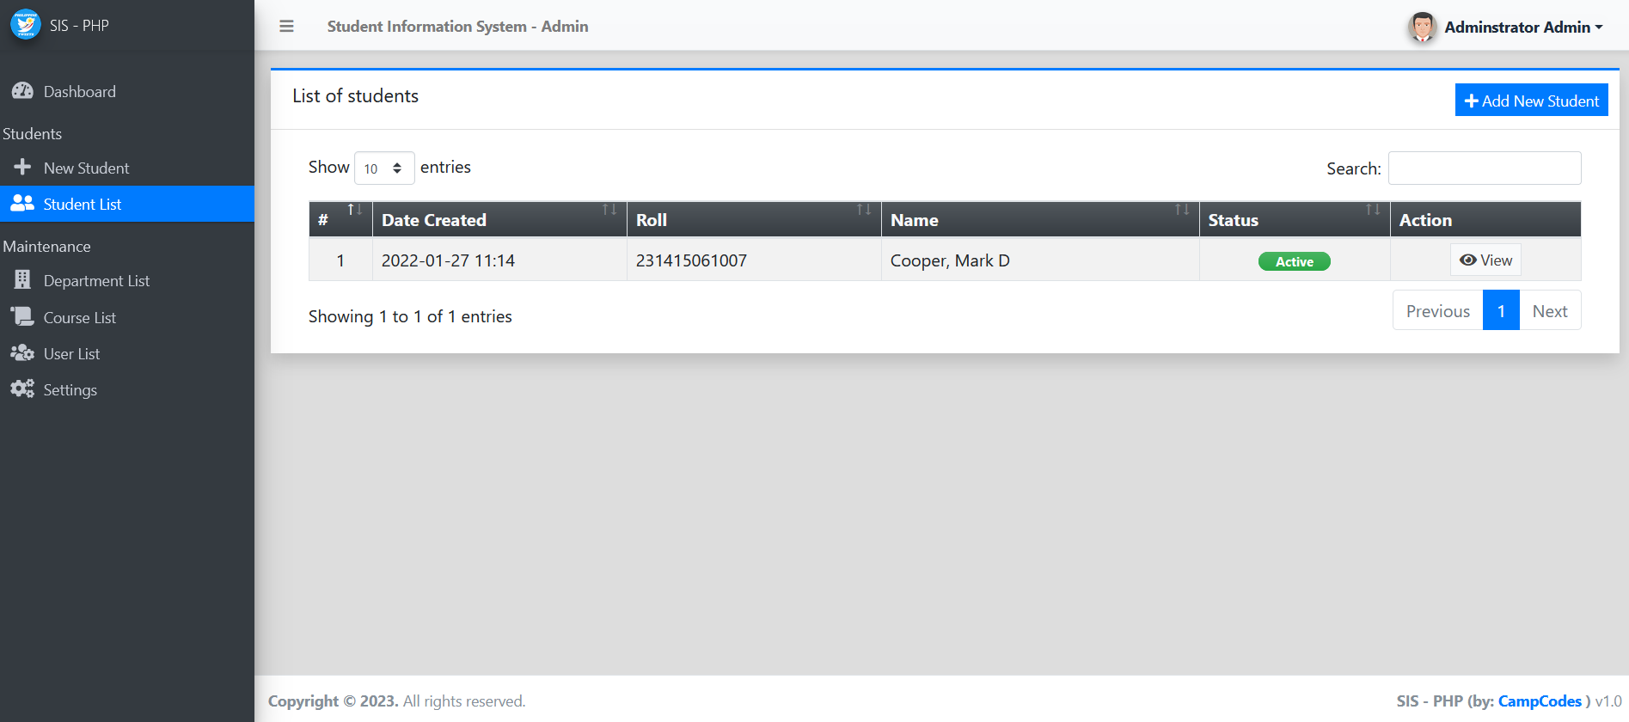The width and height of the screenshot is (1629, 722).
Task: Click the administrator avatar image
Action: point(1422,27)
